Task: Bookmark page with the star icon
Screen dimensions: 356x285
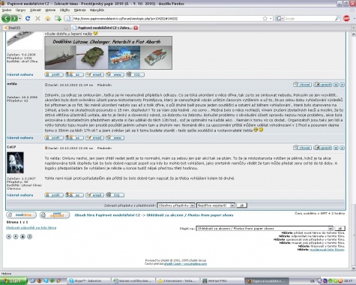Action: tap(265, 19)
